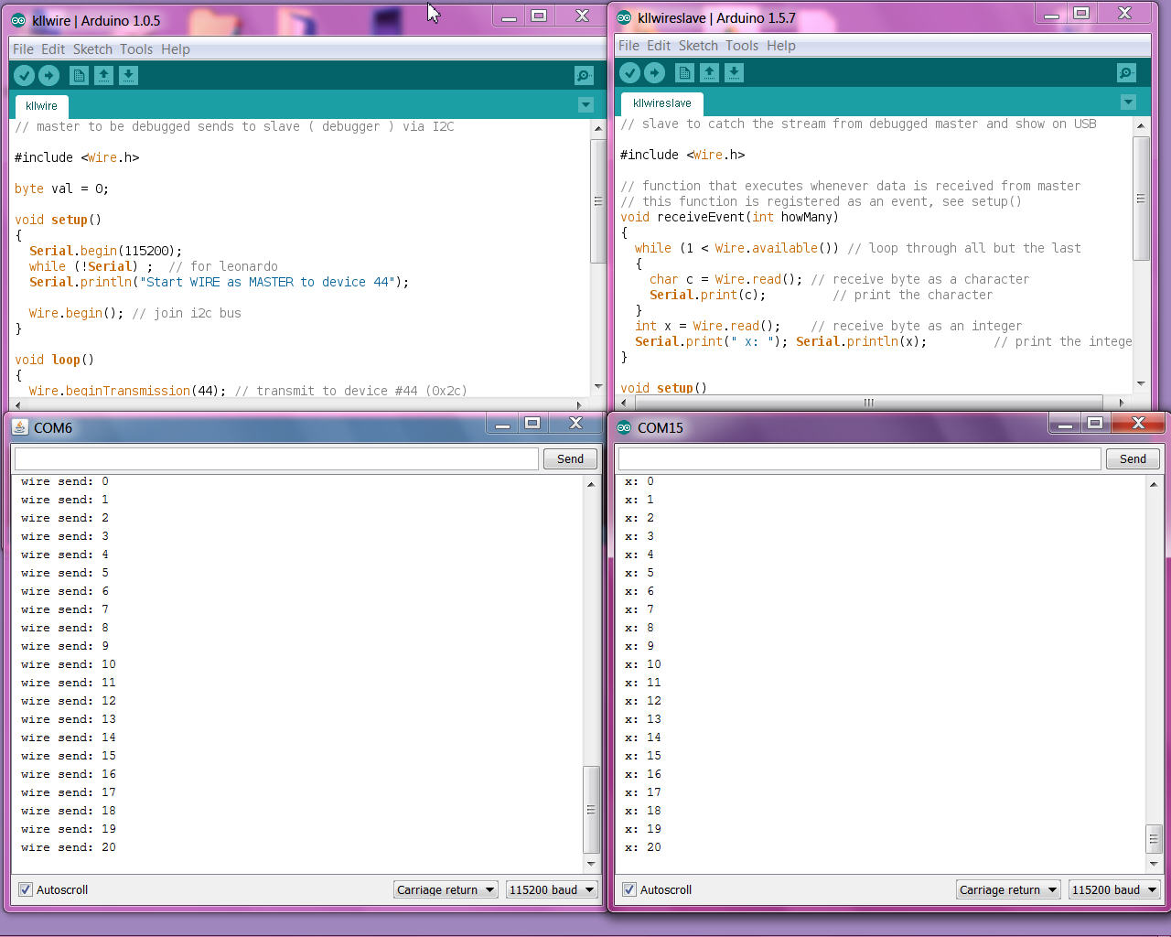Image resolution: width=1171 pixels, height=937 pixels.
Task: Click New sketch icon in kllwire window
Action: (x=79, y=76)
